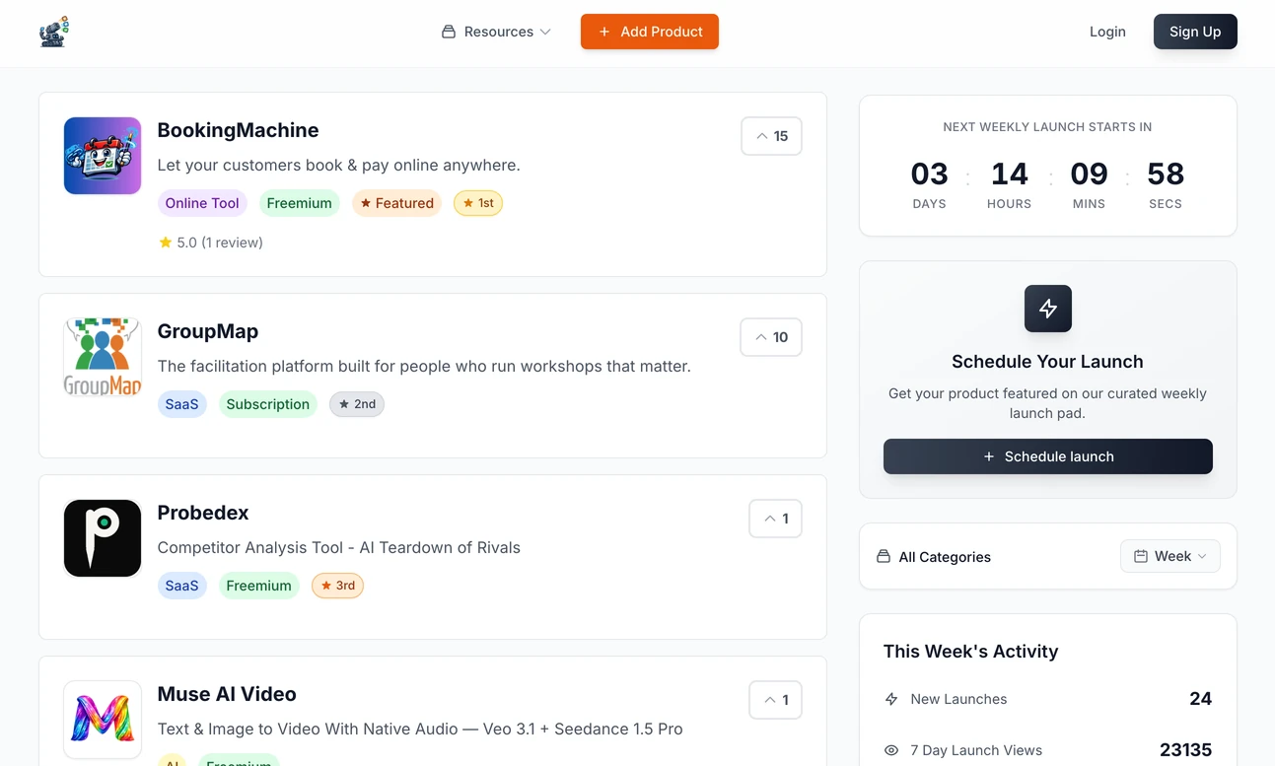Select the Online Tool tag
Image resolution: width=1275 pixels, height=766 pixels.
click(x=202, y=203)
